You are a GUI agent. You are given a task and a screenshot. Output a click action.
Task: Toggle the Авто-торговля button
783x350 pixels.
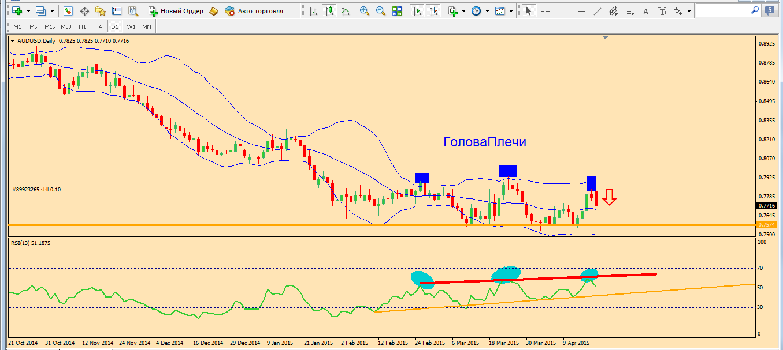tap(254, 10)
